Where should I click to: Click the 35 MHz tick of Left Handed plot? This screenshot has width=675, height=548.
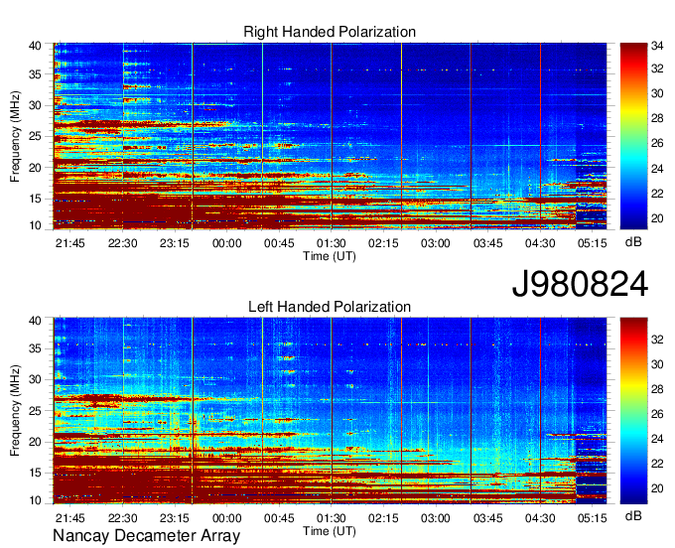(x=35, y=348)
